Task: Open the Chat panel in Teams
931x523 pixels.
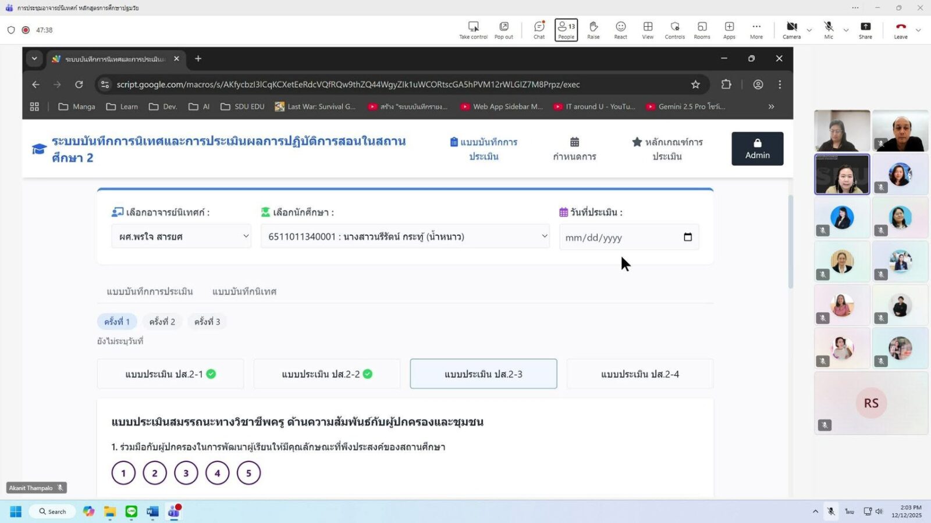Action: (x=539, y=30)
